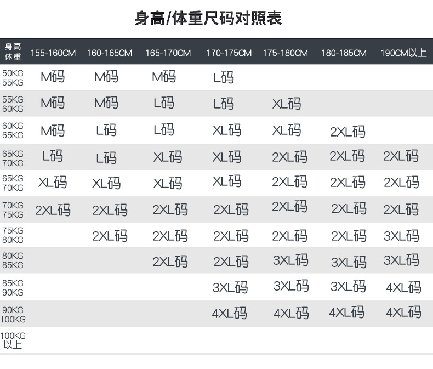This screenshot has height=369, width=433.
Task: Click XL码 in the 55-60KG row
Action: click(287, 104)
